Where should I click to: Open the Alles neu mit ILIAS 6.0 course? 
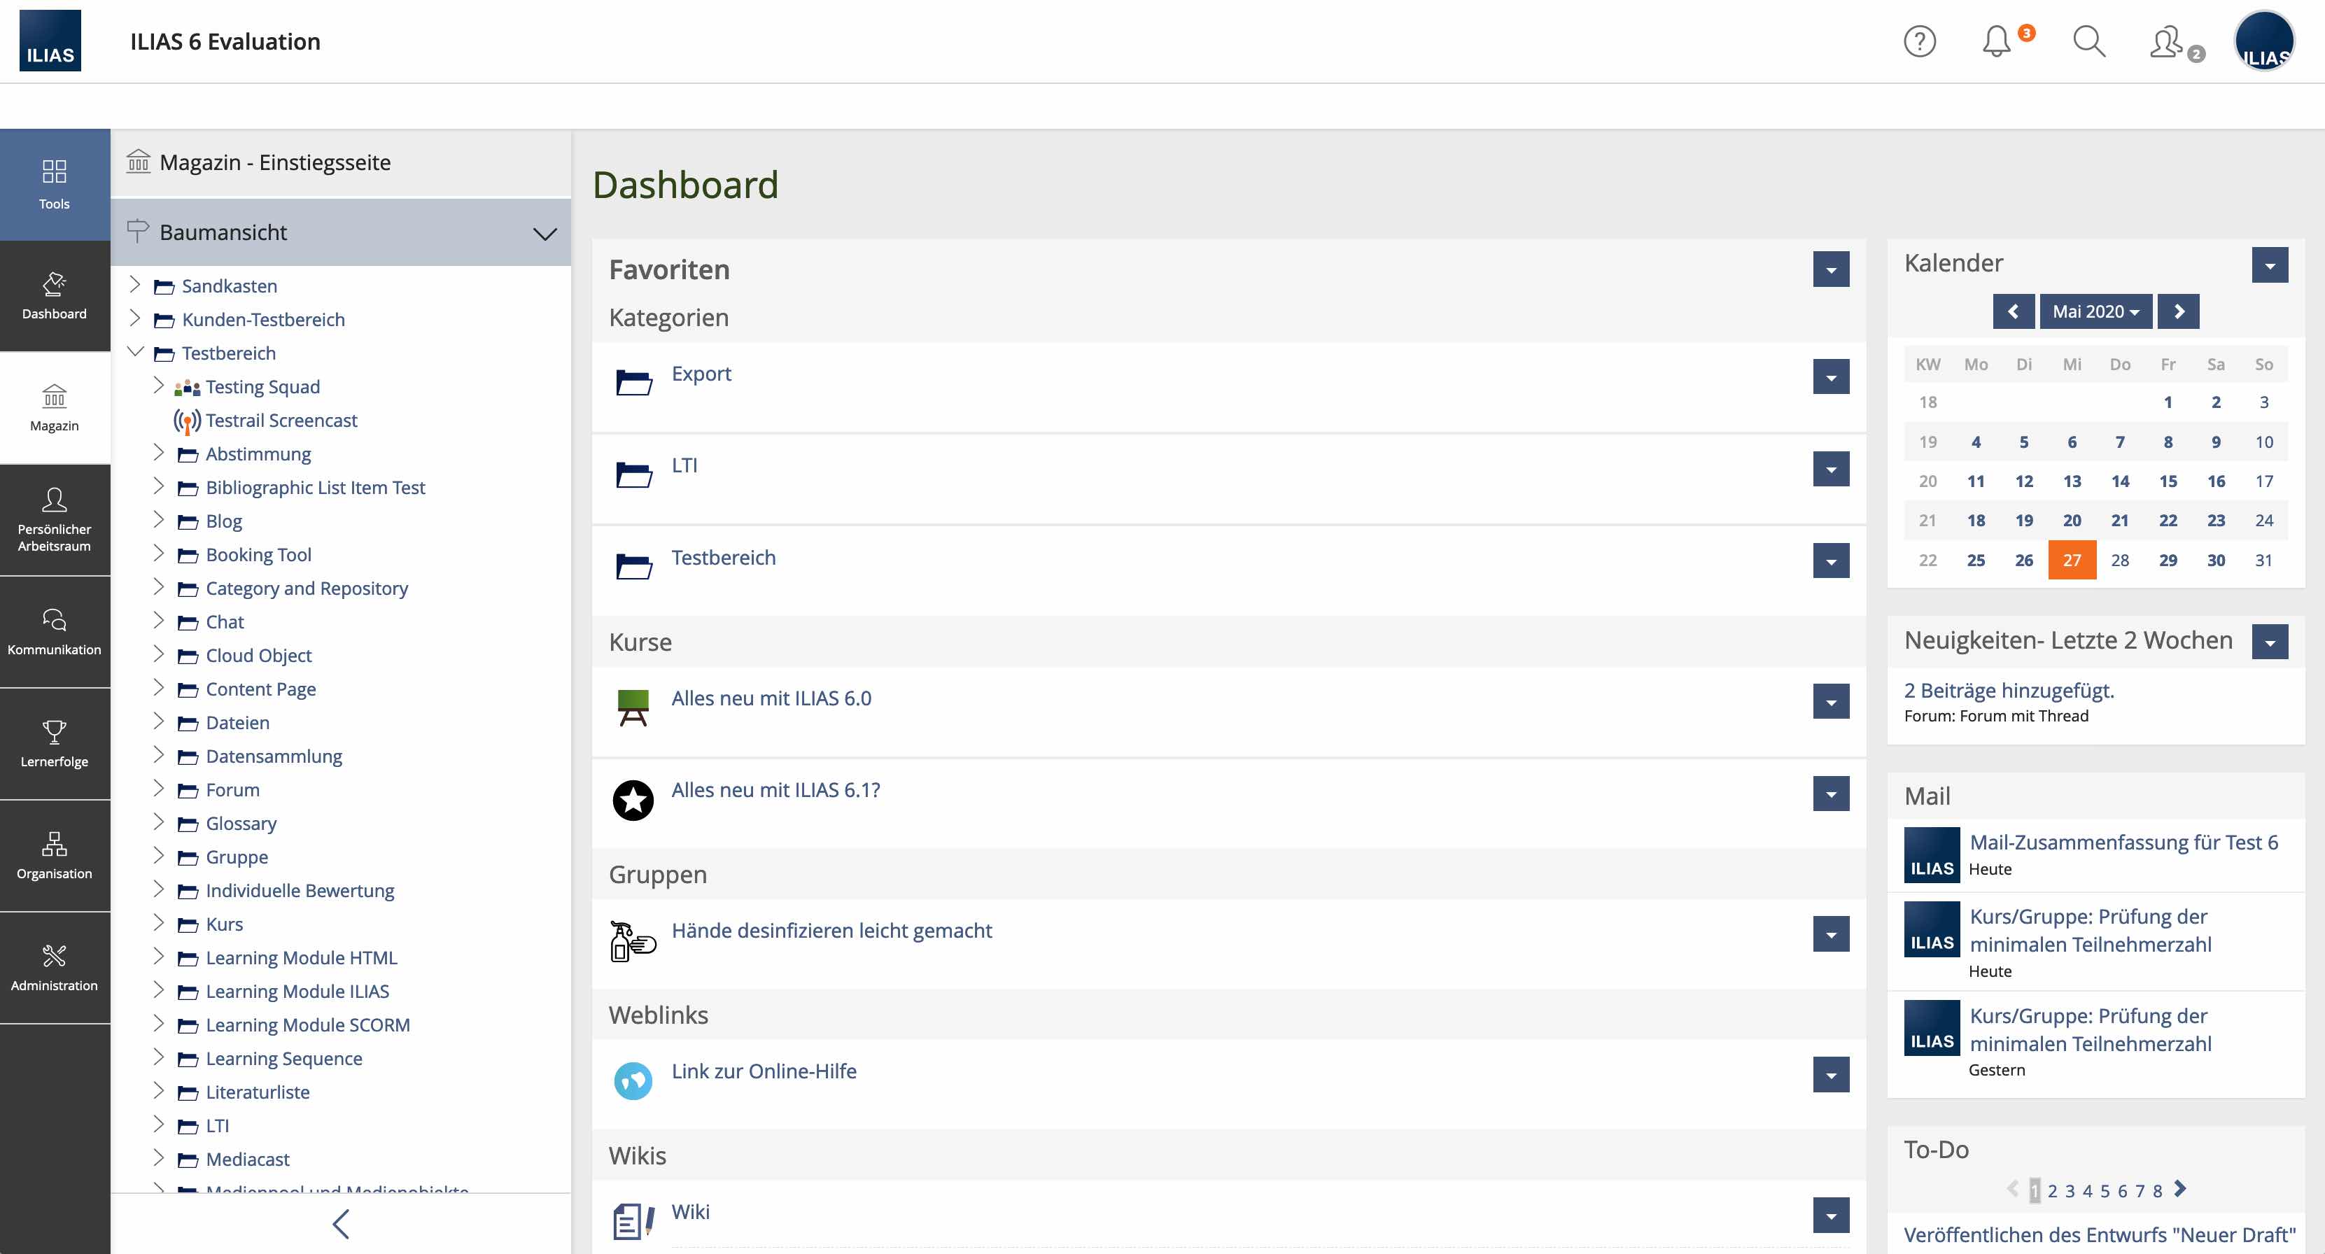coord(771,698)
